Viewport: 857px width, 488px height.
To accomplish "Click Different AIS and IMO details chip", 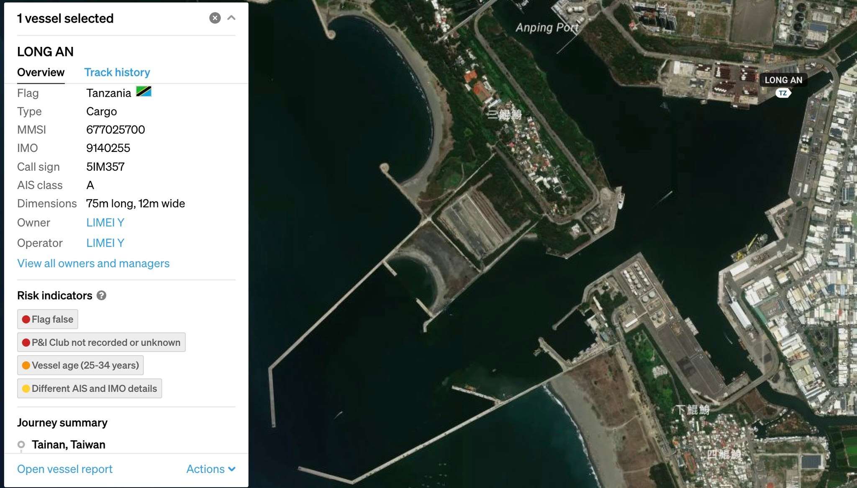I will coord(90,388).
